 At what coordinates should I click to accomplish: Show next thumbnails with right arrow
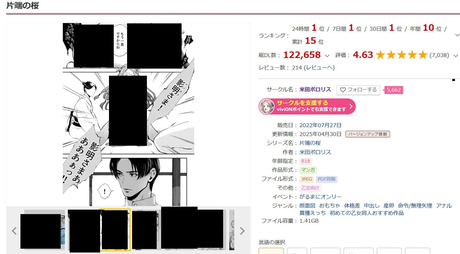pos(242,231)
